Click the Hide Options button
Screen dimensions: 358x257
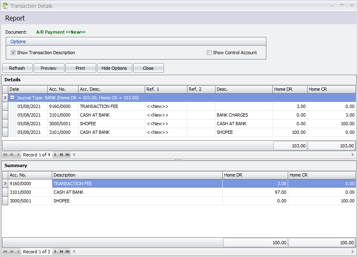point(114,68)
